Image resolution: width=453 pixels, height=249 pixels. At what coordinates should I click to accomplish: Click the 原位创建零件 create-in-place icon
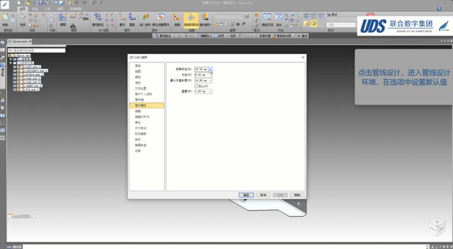pos(161,18)
